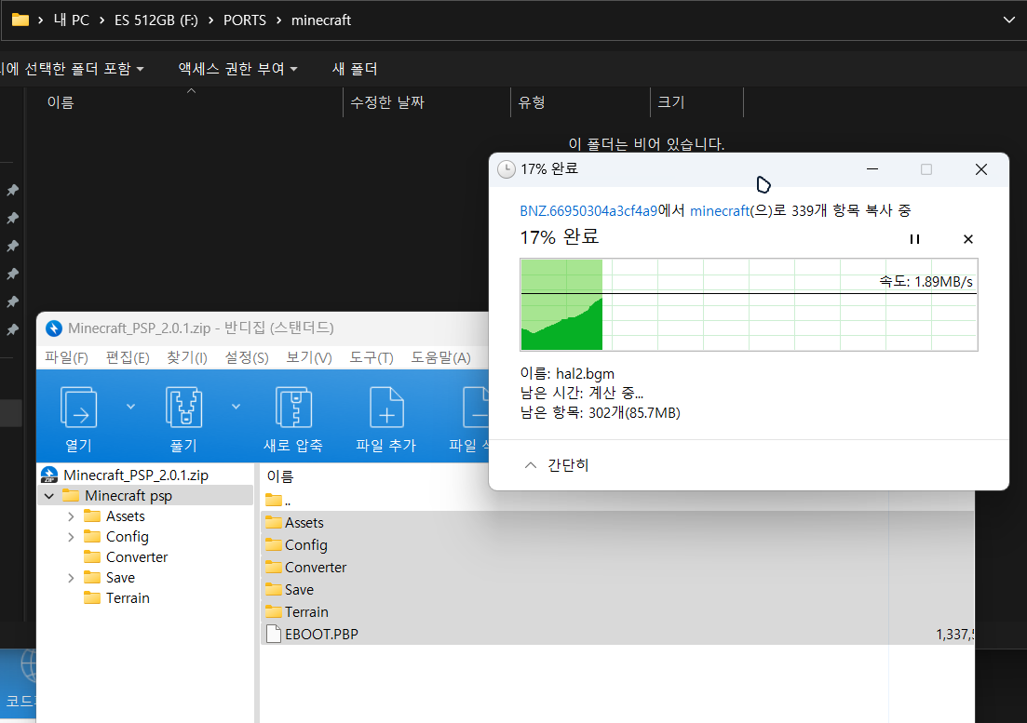Open the 편집(E) menu in Bandizip
The image size is (1027, 723).
128,358
